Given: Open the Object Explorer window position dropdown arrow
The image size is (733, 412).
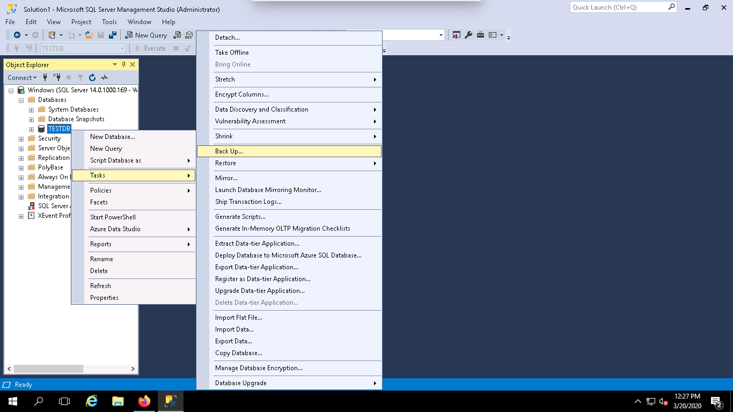Looking at the screenshot, I should coord(114,64).
